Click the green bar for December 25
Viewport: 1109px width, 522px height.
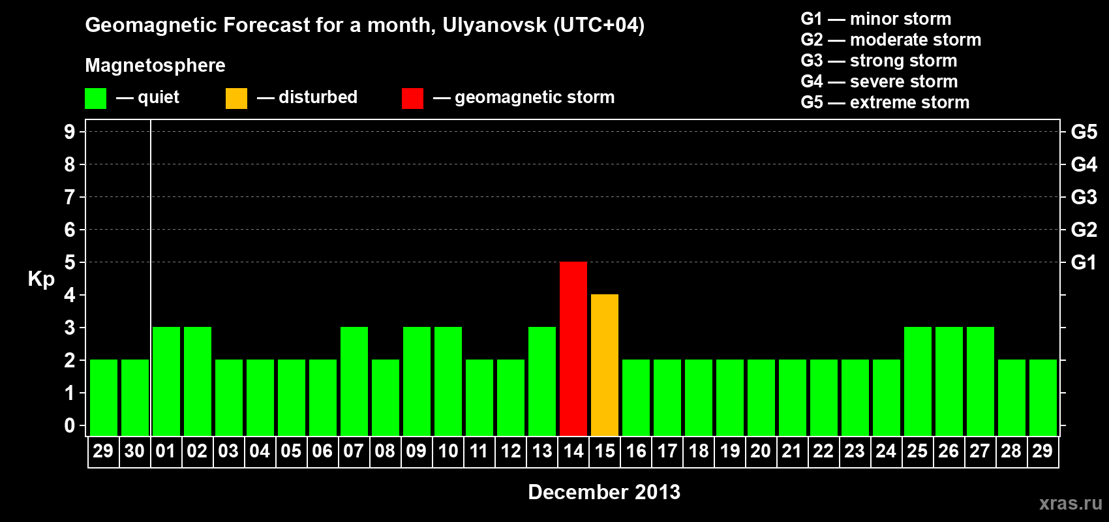[x=918, y=381]
